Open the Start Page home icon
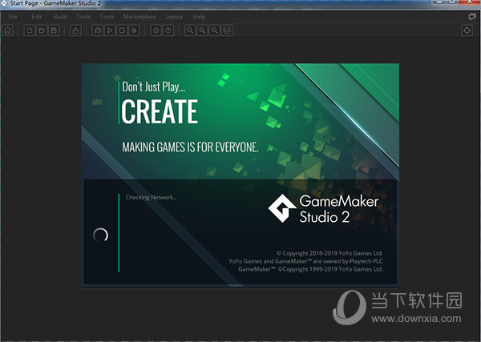 (8, 30)
